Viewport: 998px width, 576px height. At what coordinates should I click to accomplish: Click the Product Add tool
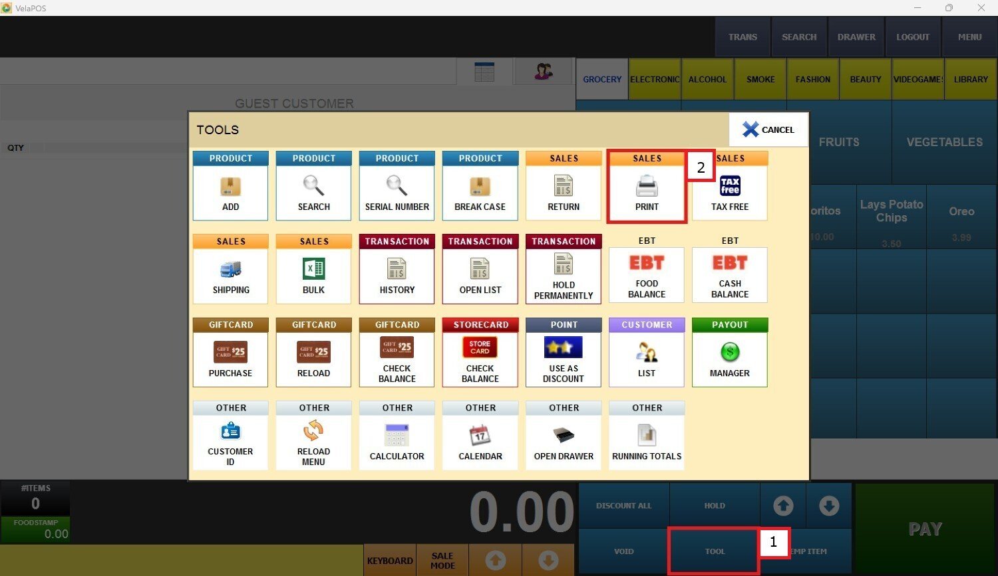(230, 188)
